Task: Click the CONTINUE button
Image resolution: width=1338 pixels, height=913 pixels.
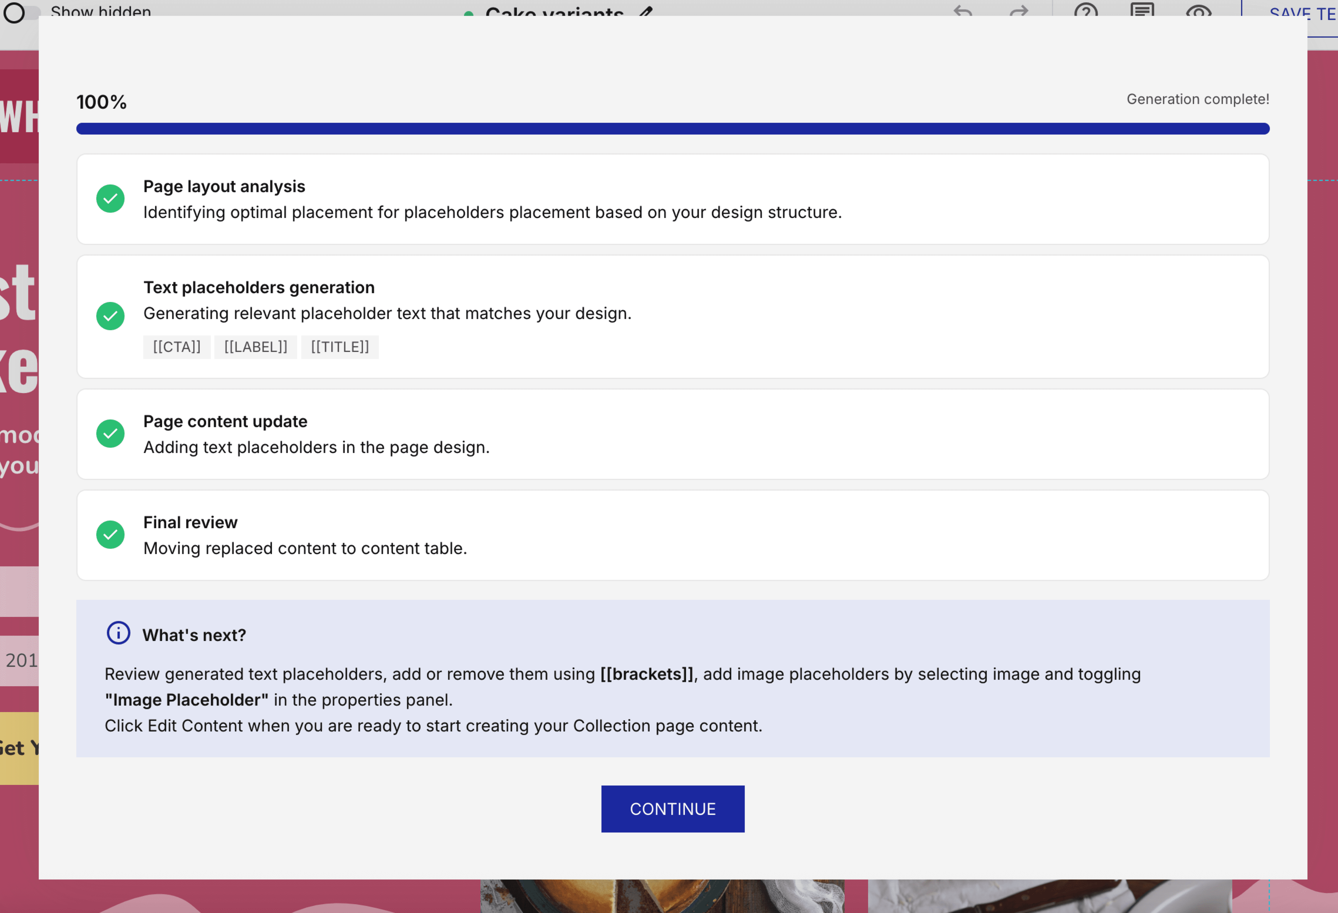Action: coord(673,809)
